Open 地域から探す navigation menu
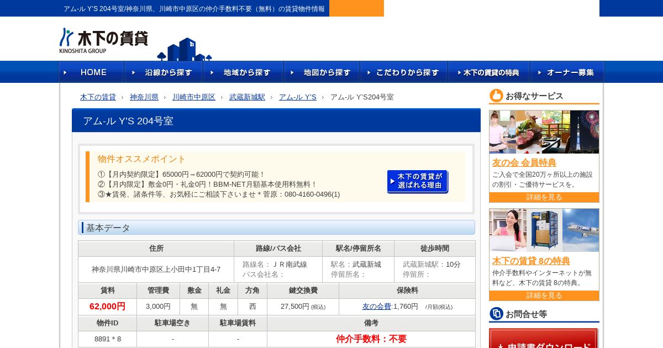 pyautogui.click(x=243, y=72)
